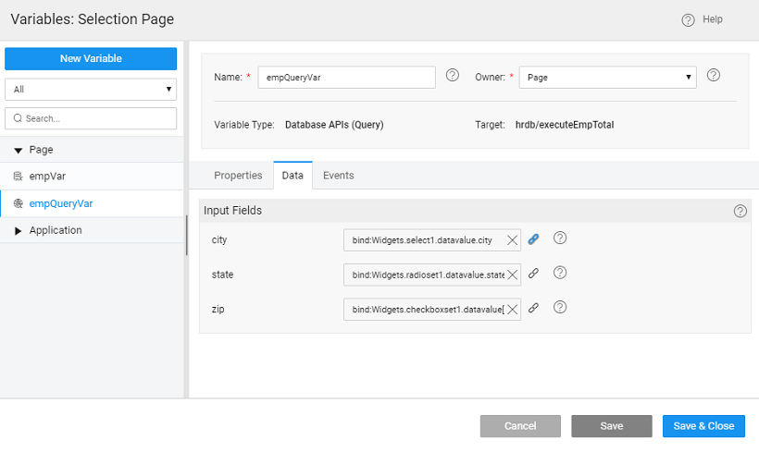Image resolution: width=759 pixels, height=452 pixels.
Task: Open the Owner dropdown set to Page
Action: pos(607,78)
